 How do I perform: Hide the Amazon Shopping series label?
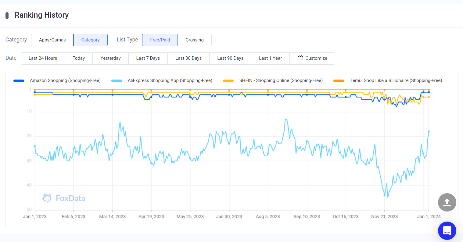pos(65,80)
